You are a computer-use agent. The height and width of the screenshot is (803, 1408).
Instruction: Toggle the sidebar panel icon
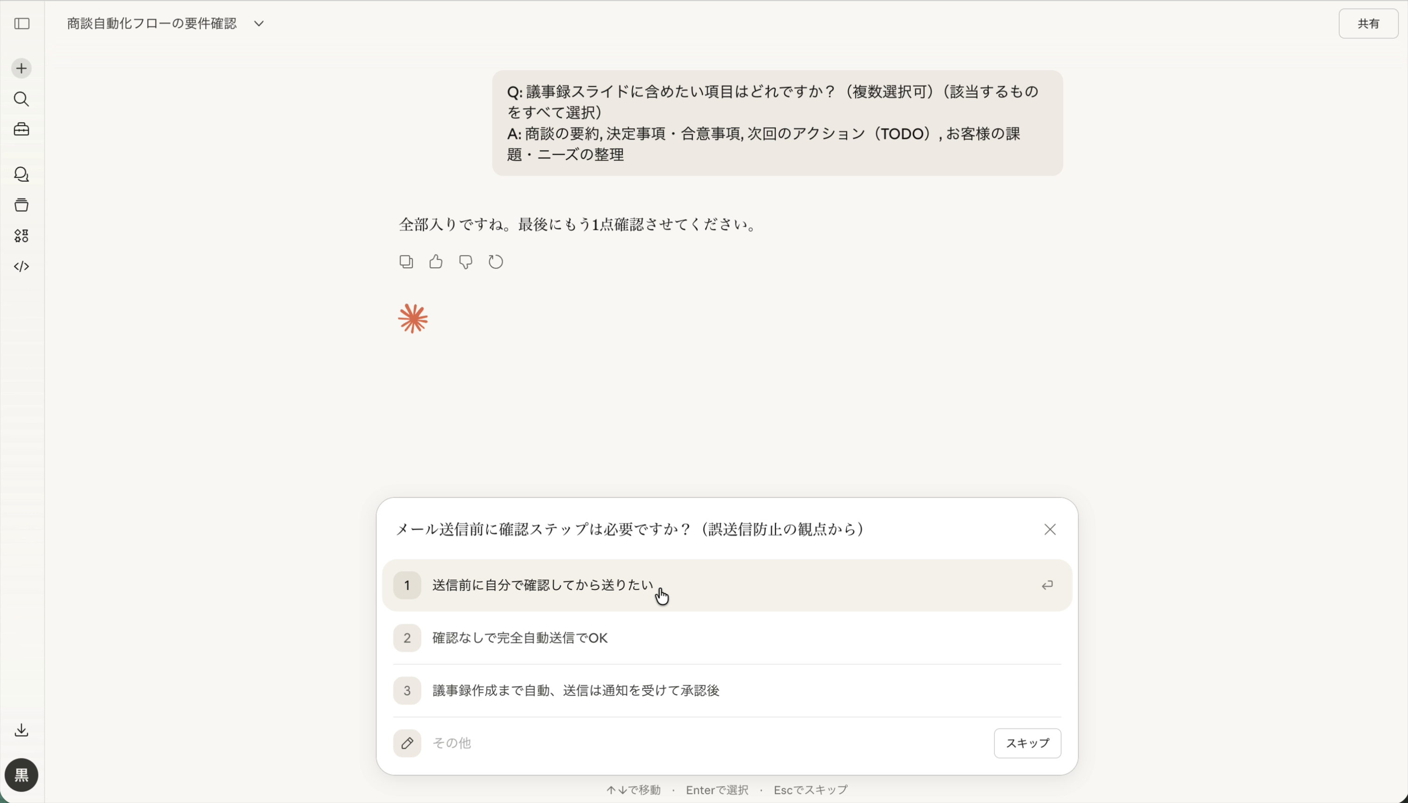click(21, 24)
